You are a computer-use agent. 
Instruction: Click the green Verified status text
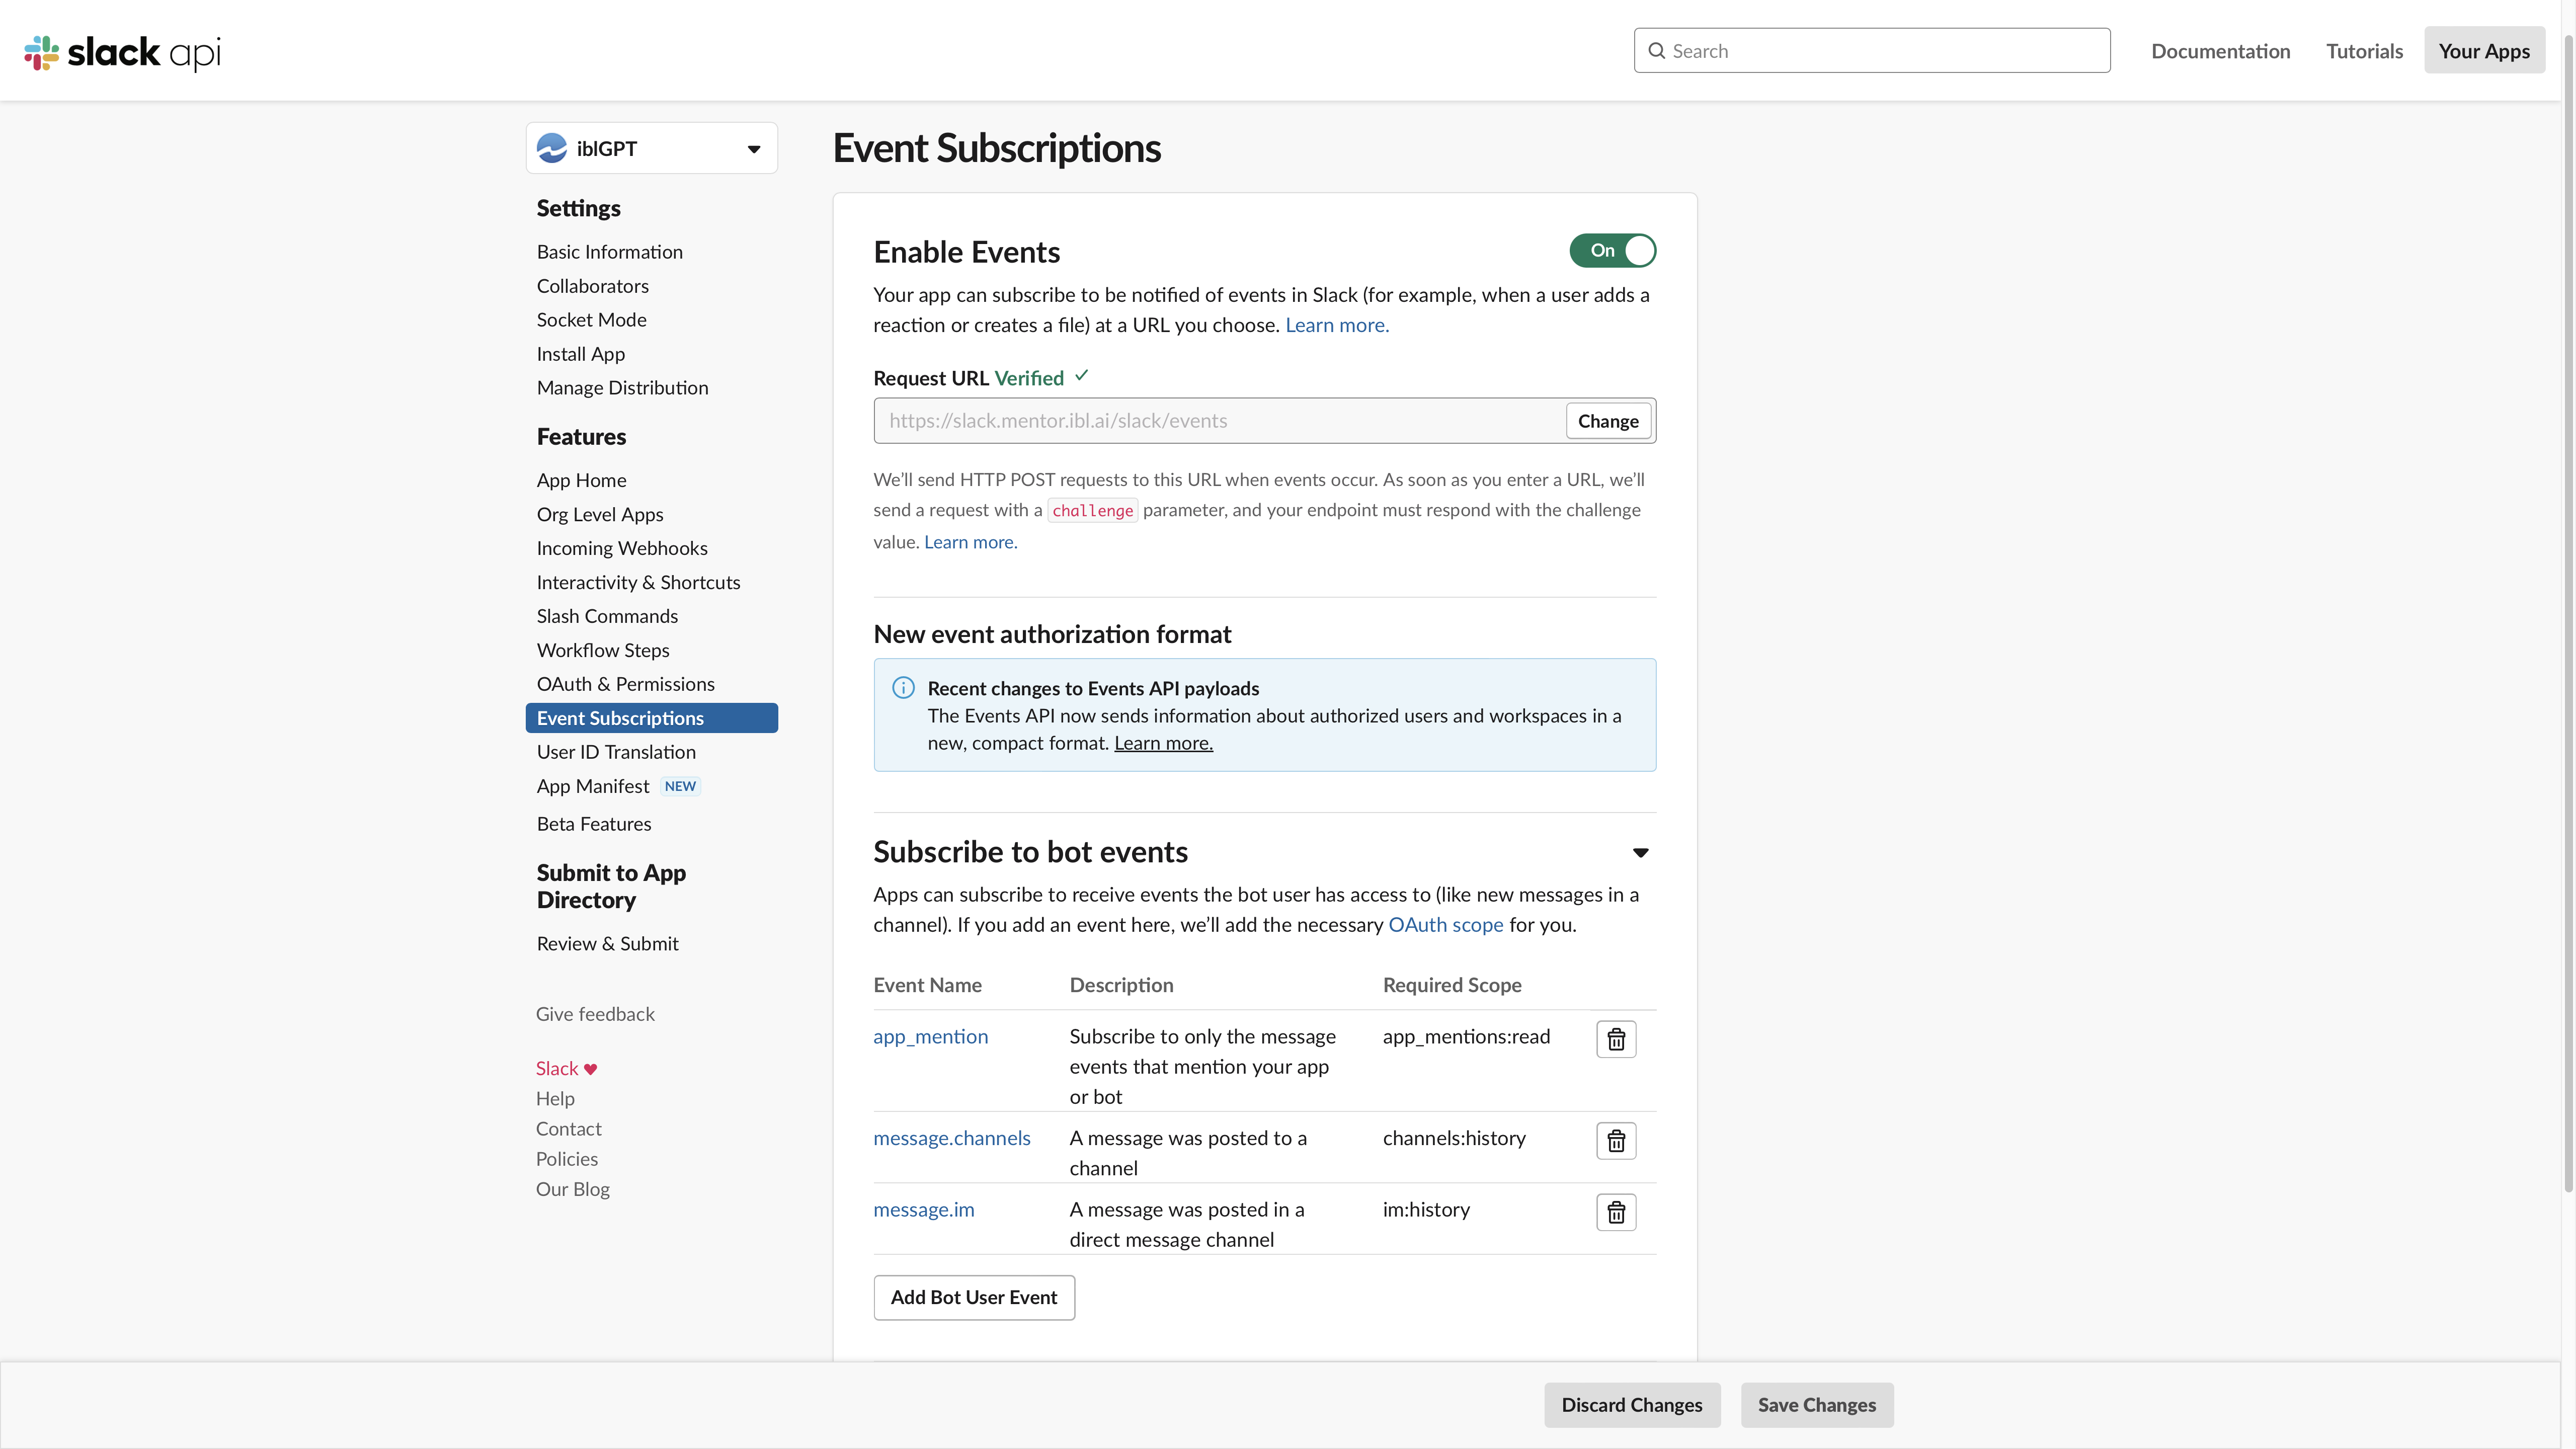point(1028,378)
